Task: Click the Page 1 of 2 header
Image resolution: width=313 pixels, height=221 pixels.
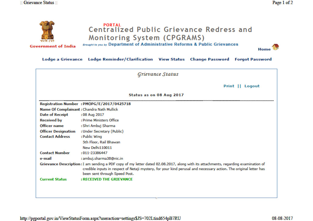Action: pos(282,2)
